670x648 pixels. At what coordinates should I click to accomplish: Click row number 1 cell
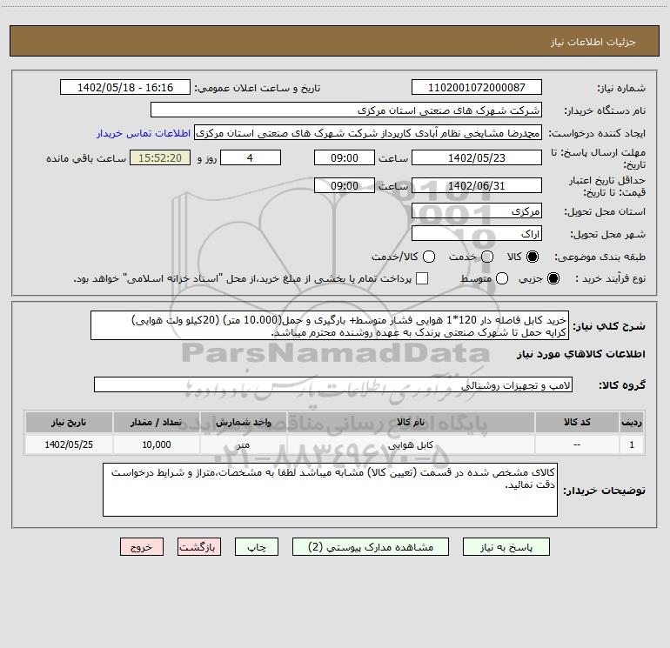(x=632, y=444)
